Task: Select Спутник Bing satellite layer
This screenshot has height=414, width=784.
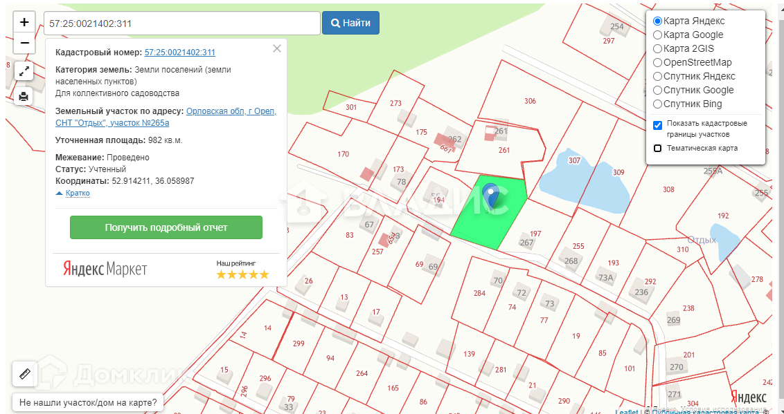Action: click(658, 104)
